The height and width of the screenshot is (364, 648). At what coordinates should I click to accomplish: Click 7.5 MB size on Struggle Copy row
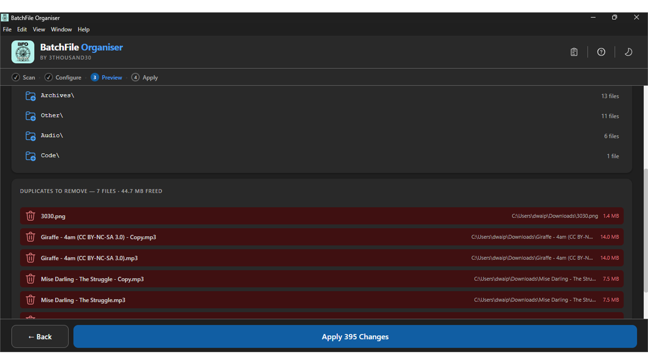(x=611, y=279)
